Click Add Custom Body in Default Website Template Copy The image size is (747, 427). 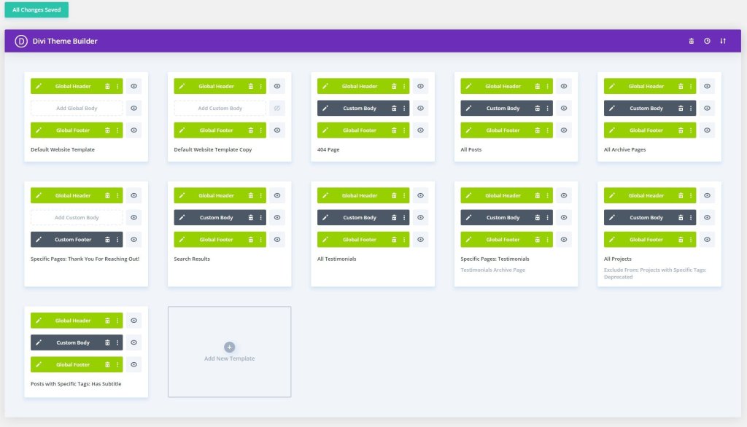point(220,108)
